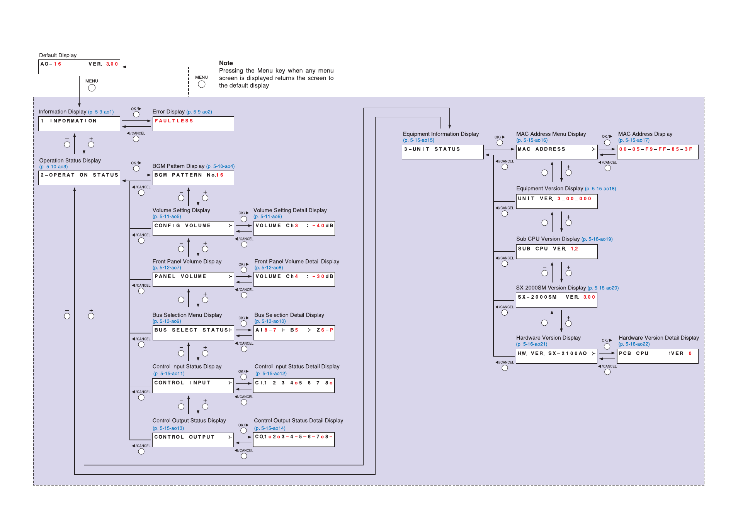Click OK key circle right of MAC ADDRESS box
The height and width of the screenshot is (521, 738).
(x=607, y=142)
